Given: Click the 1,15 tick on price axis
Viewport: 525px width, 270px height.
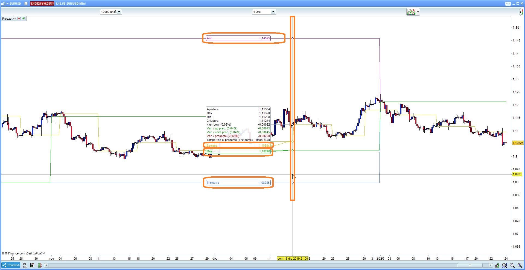Looking at the screenshot, I should coord(516,28).
